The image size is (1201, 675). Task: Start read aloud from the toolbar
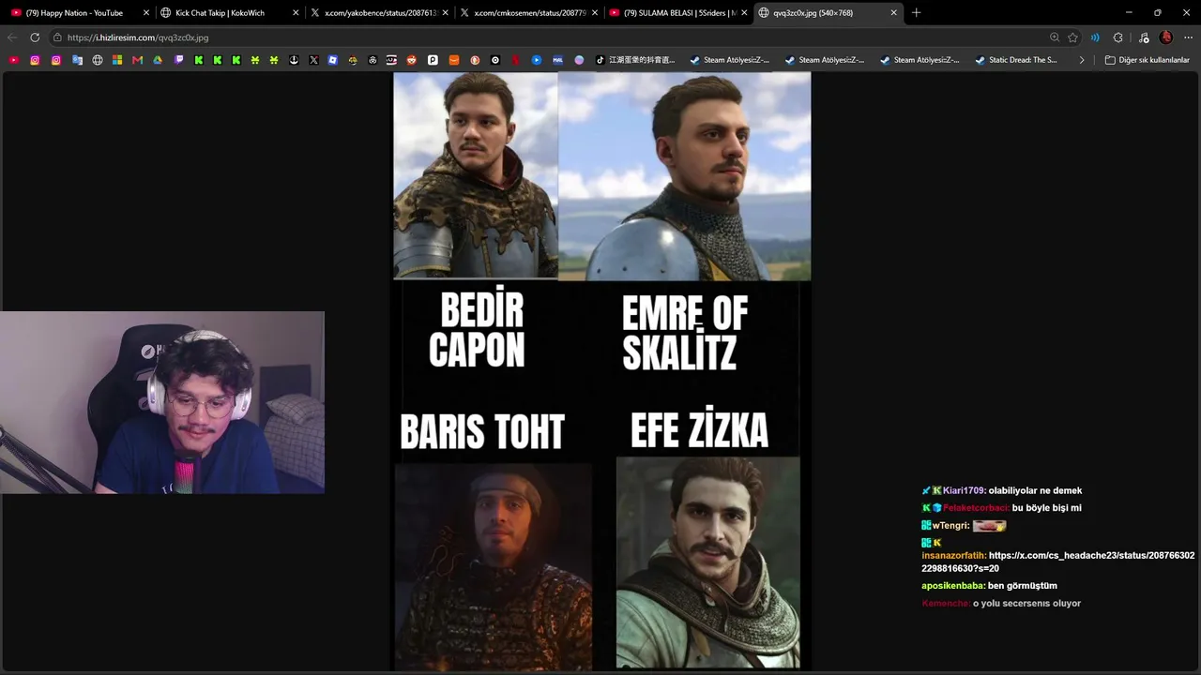point(1095,37)
